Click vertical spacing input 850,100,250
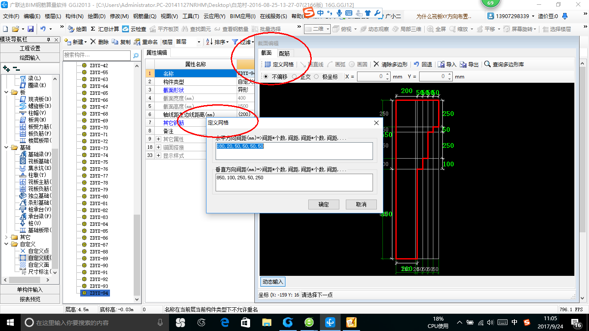589x331 pixels. (x=294, y=182)
